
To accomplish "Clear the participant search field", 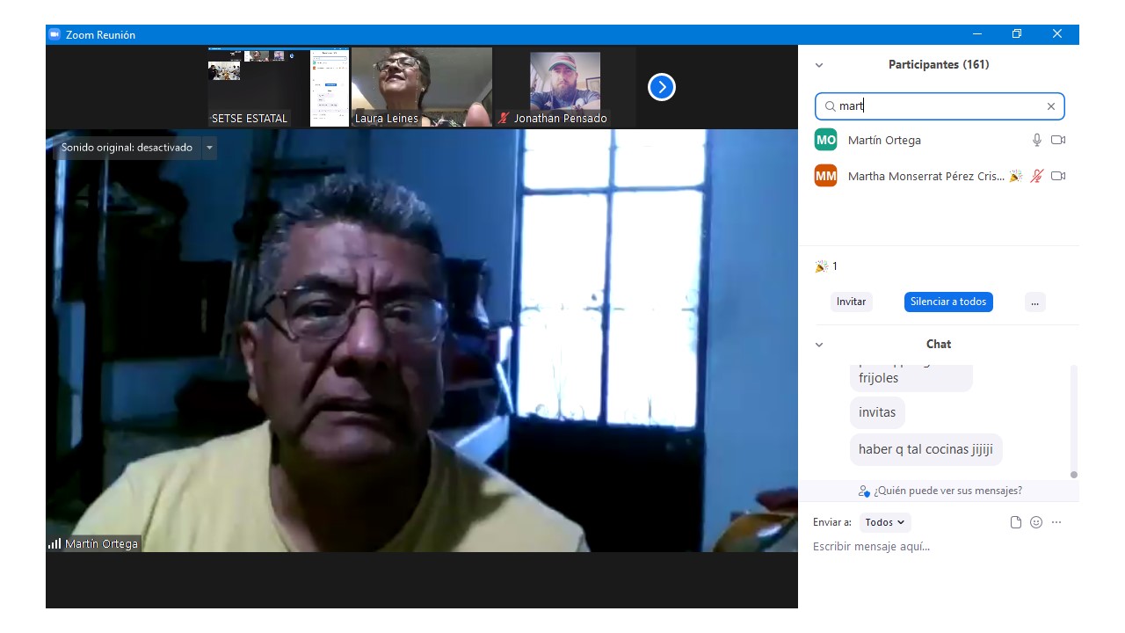I will click(x=1050, y=106).
